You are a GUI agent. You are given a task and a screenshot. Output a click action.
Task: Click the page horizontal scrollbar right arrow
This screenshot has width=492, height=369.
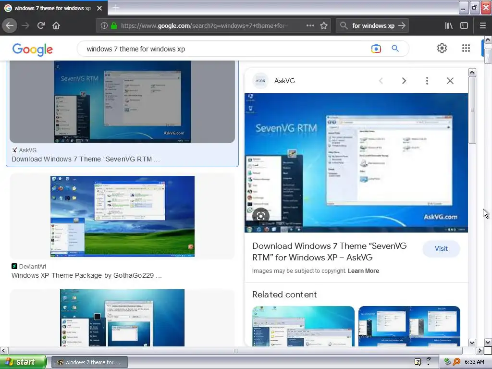tap(480, 350)
